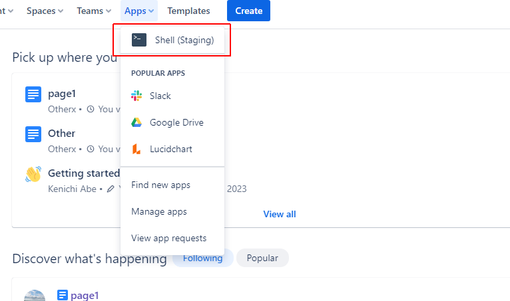This screenshot has height=301, width=510.
Task: Collapse the Apps dropdown menu
Action: click(140, 11)
